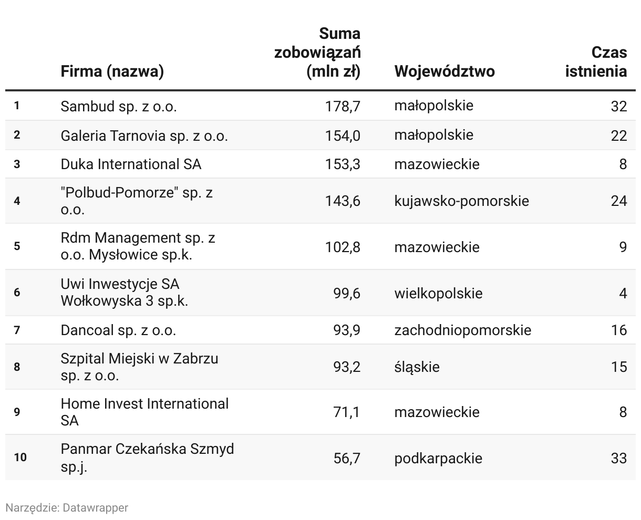Click the "Polbud-Pomorze" sp. z o.o. name
Screen dimensions: 641x520
tap(137, 201)
